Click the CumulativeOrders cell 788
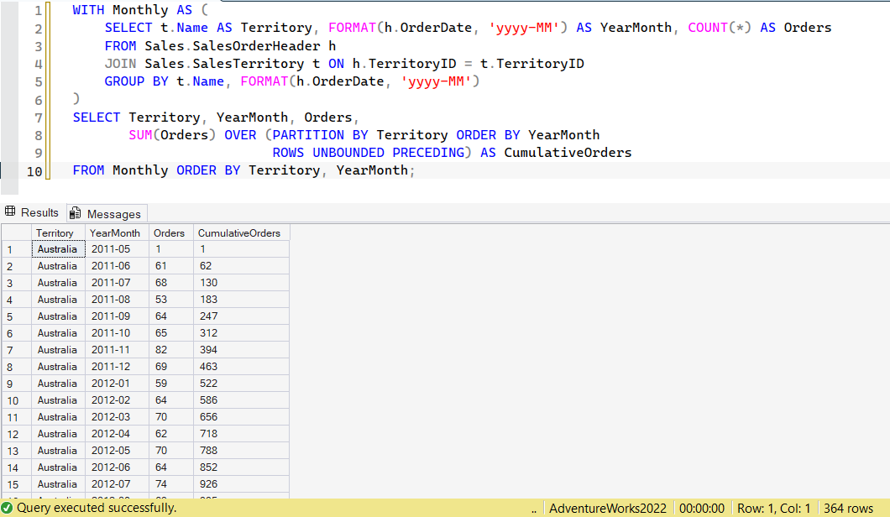Screen dimensions: 890x517 click(241, 451)
